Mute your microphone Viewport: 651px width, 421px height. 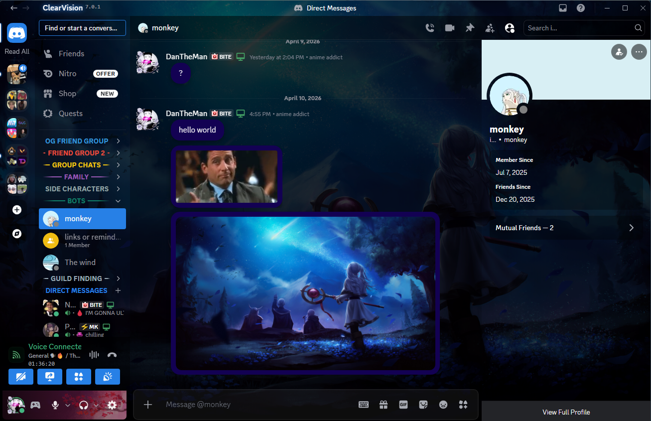click(55, 405)
